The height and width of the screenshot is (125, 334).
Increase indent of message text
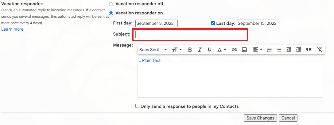pos(299,50)
